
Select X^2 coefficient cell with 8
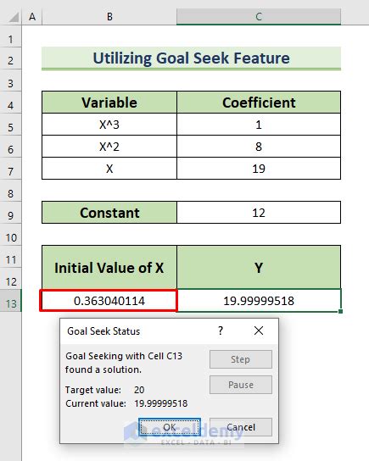(x=259, y=147)
